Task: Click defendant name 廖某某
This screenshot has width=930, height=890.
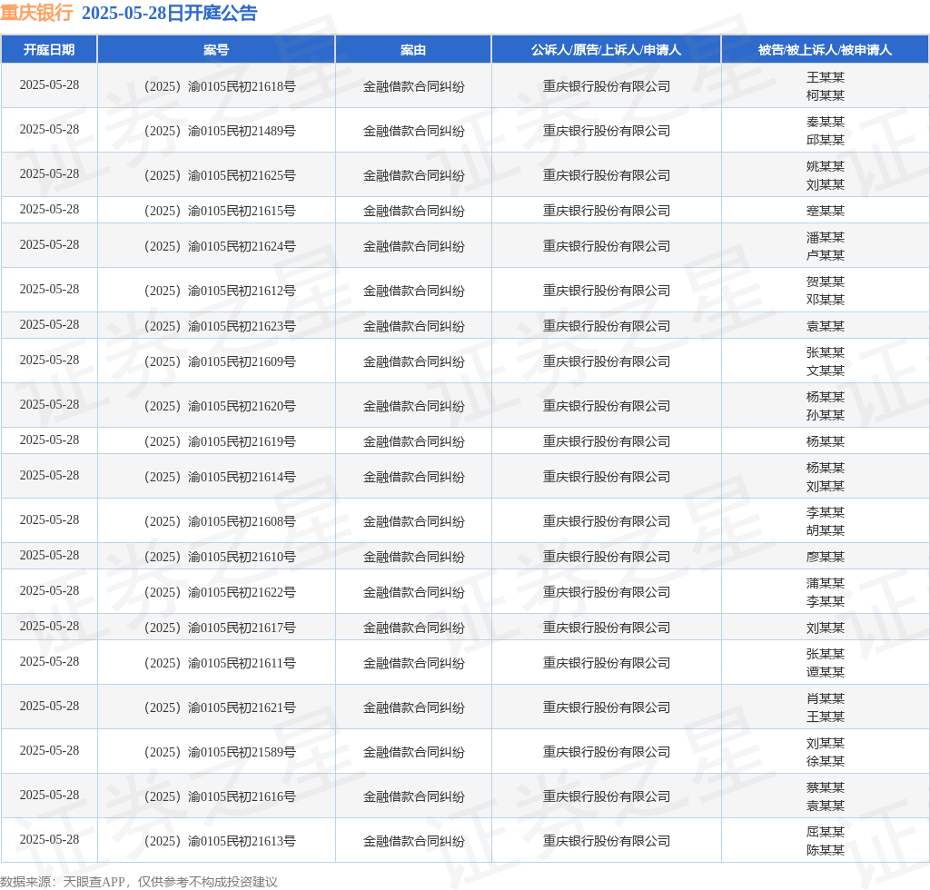Action: 825,558
